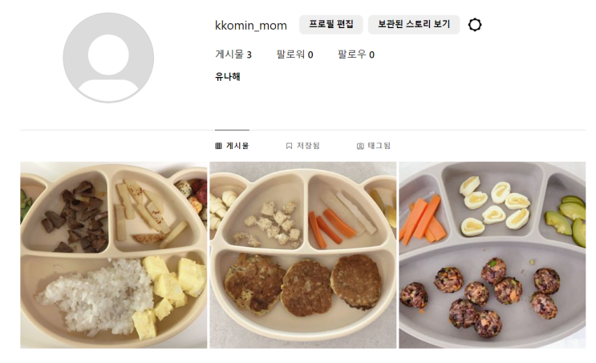Switch to the 게시물 posts tab
Image resolution: width=596 pixels, height=363 pixels.
coord(232,146)
